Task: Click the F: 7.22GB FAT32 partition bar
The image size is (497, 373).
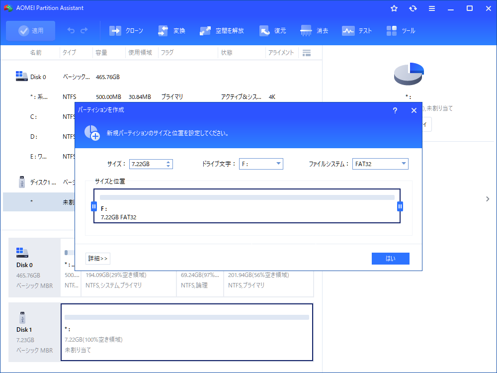Action: tap(247, 206)
